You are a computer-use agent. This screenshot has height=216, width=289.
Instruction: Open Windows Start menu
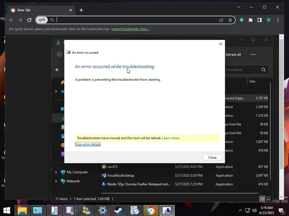point(7,210)
